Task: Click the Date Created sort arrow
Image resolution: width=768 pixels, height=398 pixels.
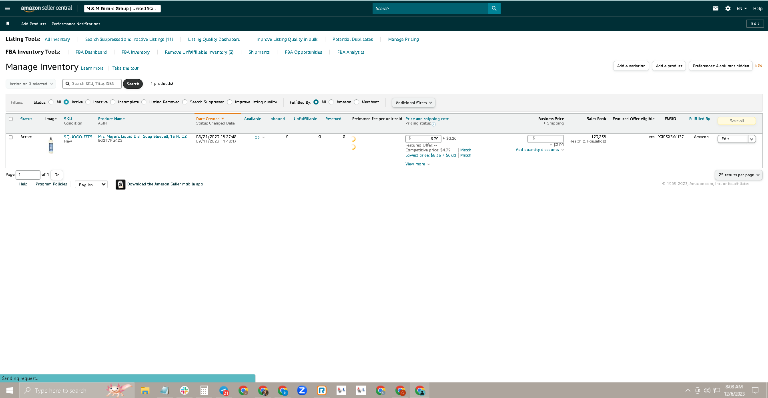Action: point(223,119)
